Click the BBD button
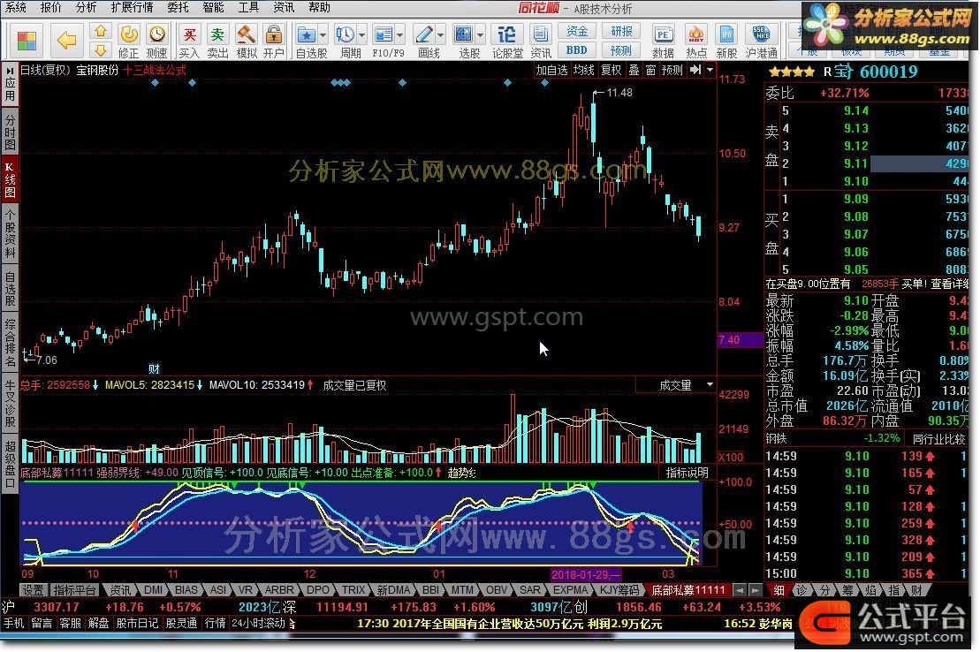 click(577, 50)
